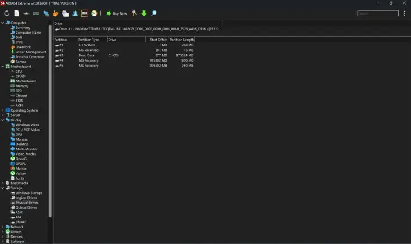Focus the search input field
Viewport: 411px width, 244px height.
378,13
